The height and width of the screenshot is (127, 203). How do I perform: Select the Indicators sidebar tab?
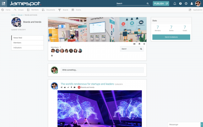(x=27, y=48)
